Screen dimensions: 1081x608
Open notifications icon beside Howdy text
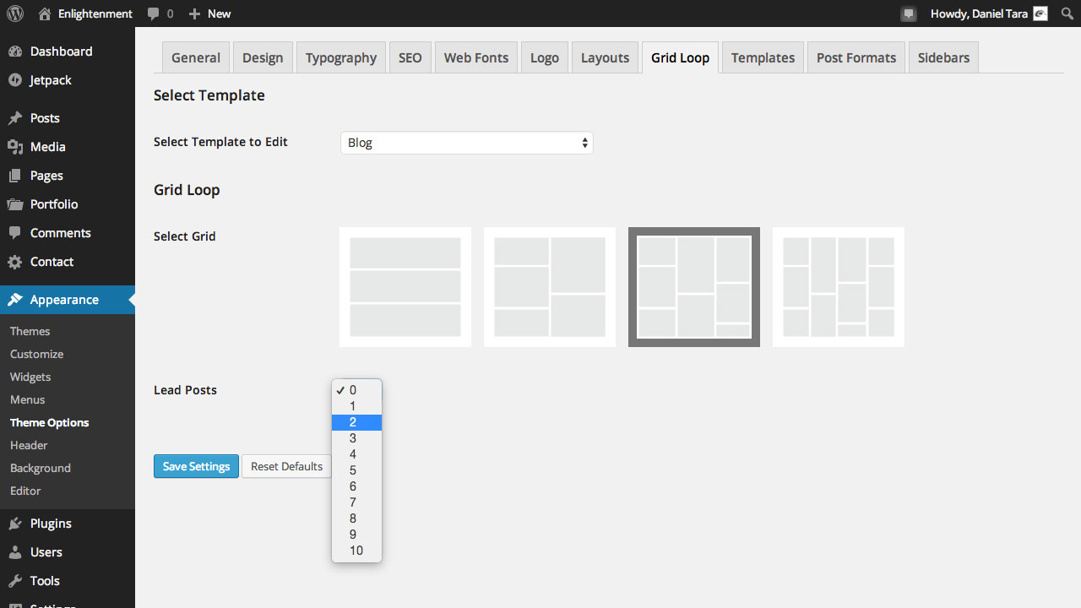tap(909, 14)
